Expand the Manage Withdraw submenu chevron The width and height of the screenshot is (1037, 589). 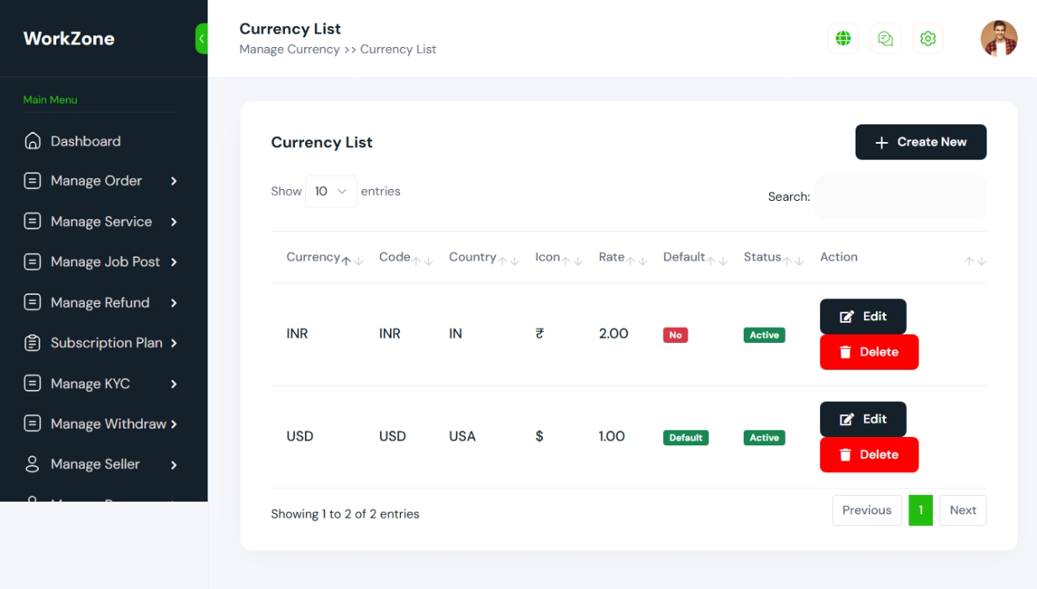point(174,424)
